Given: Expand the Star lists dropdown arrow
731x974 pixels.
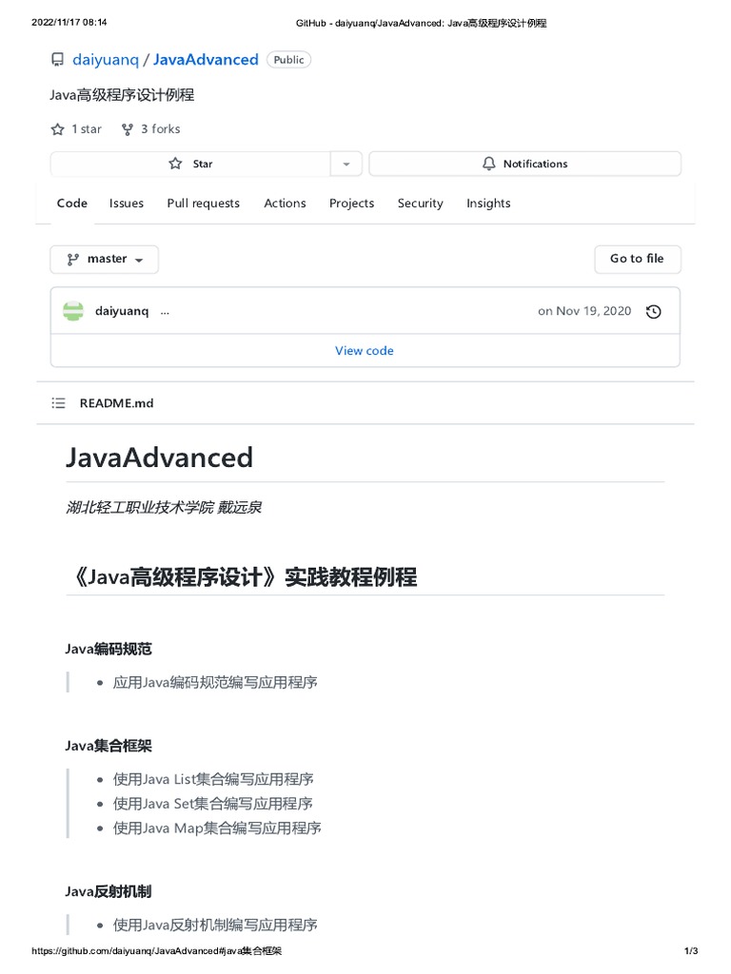Looking at the screenshot, I should 346,164.
